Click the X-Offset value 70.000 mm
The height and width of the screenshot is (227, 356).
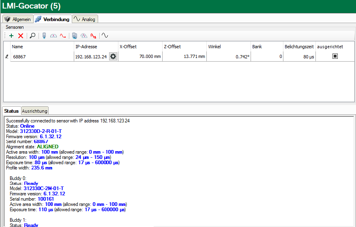point(139,57)
